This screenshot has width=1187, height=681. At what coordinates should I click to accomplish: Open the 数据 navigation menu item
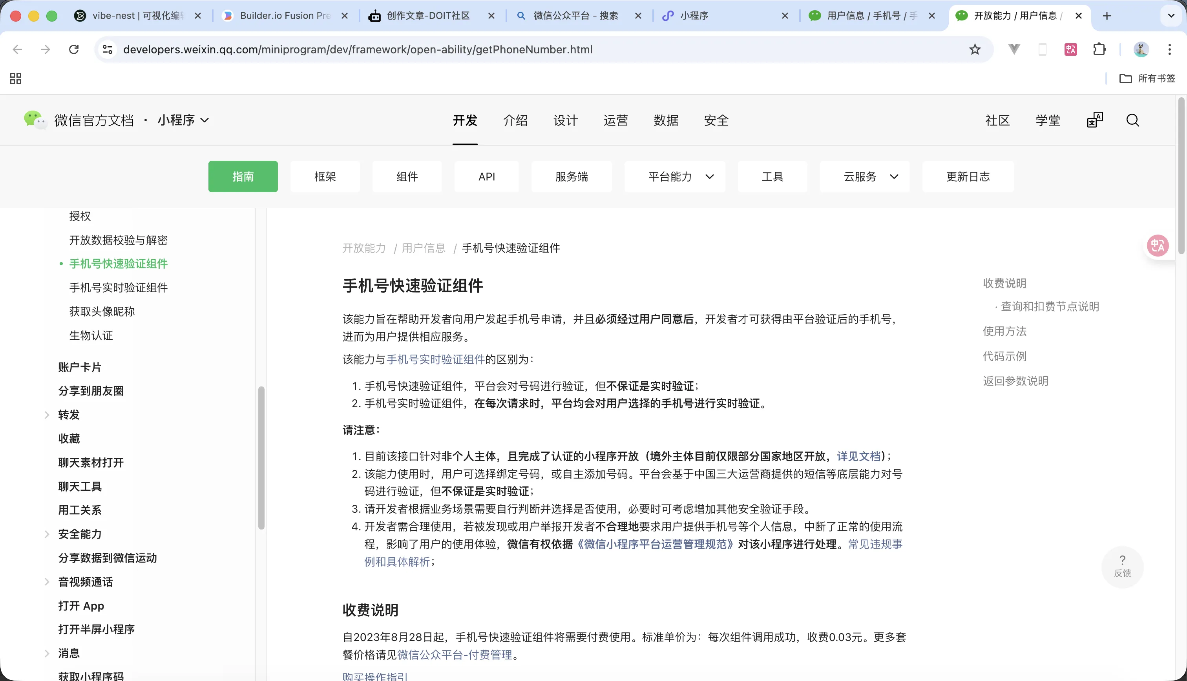[x=666, y=120]
